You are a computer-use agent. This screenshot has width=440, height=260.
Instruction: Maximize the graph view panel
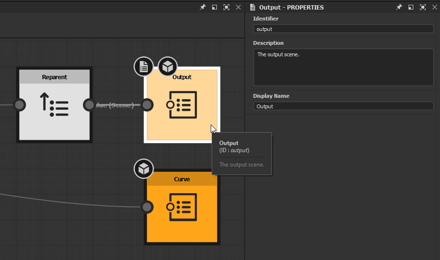(226, 8)
